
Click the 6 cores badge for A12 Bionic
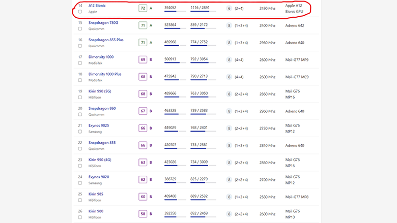pos(229,9)
